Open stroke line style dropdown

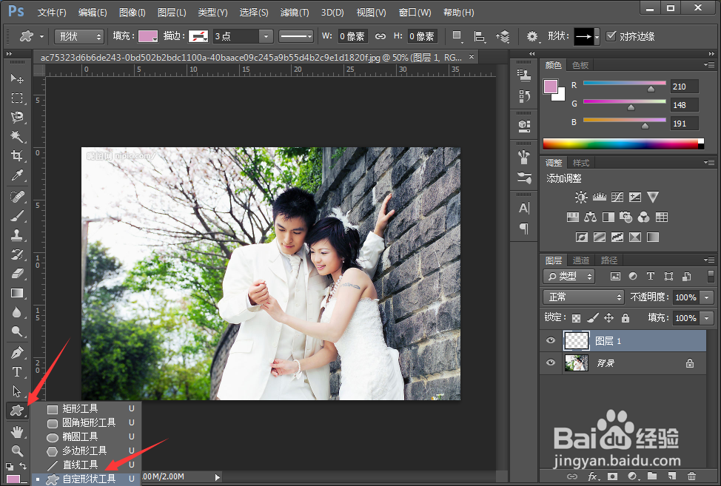tap(295, 36)
